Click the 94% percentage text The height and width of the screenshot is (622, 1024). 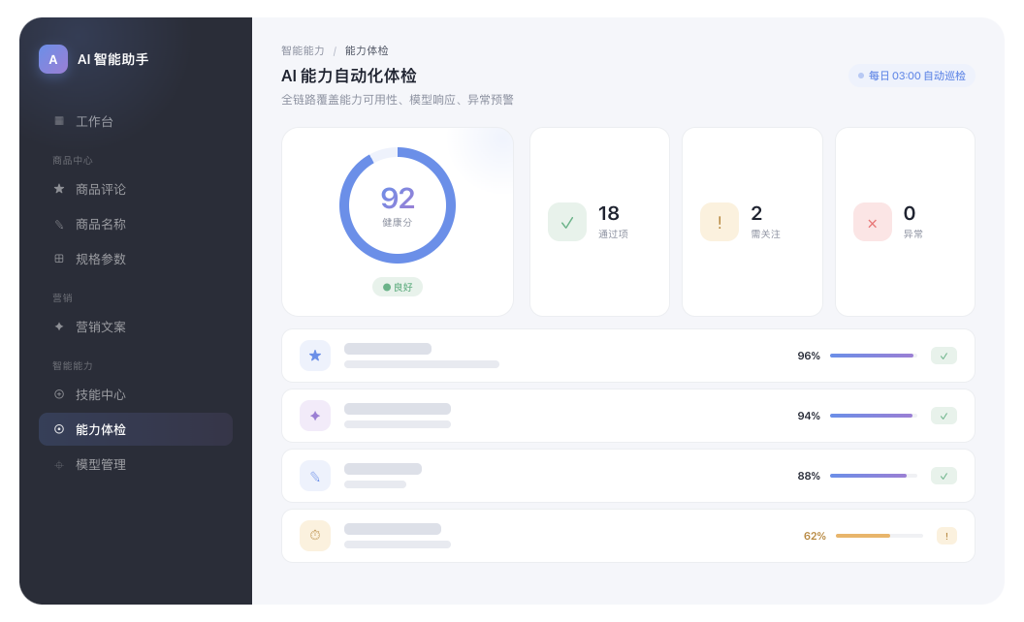pyautogui.click(x=809, y=416)
